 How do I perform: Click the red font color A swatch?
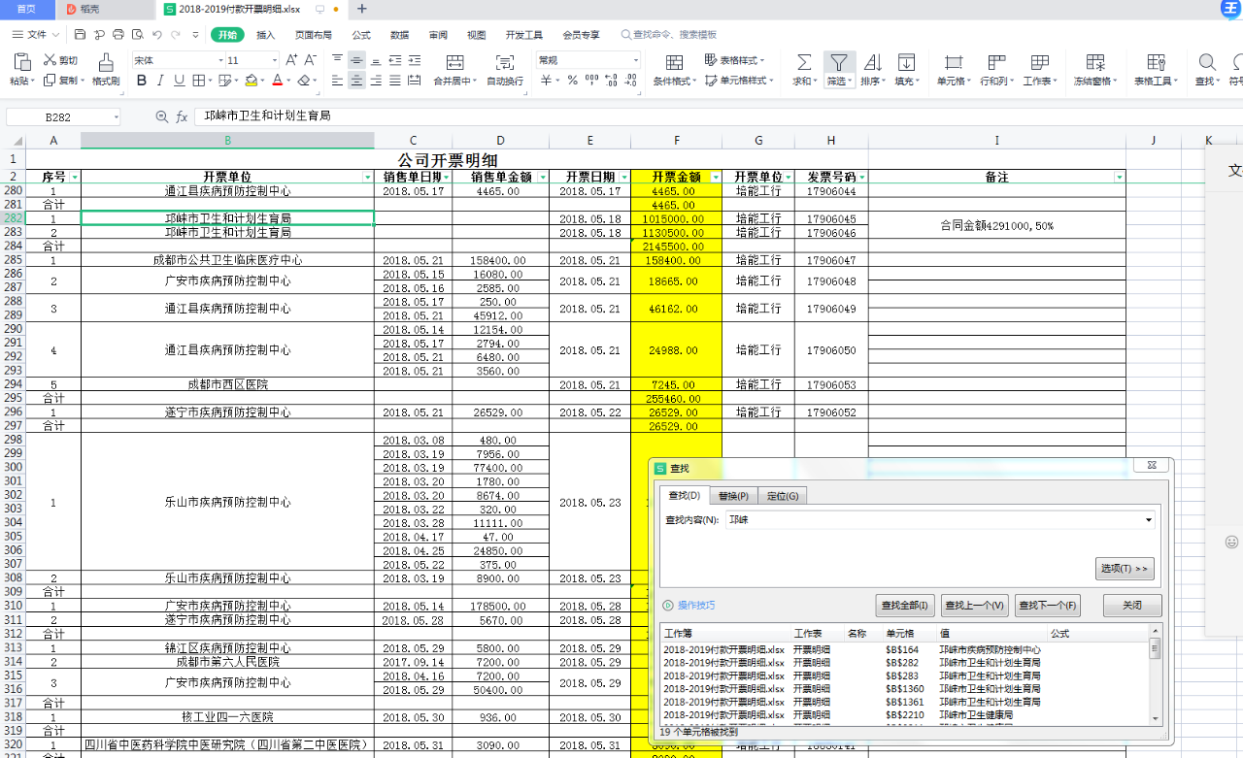[277, 81]
